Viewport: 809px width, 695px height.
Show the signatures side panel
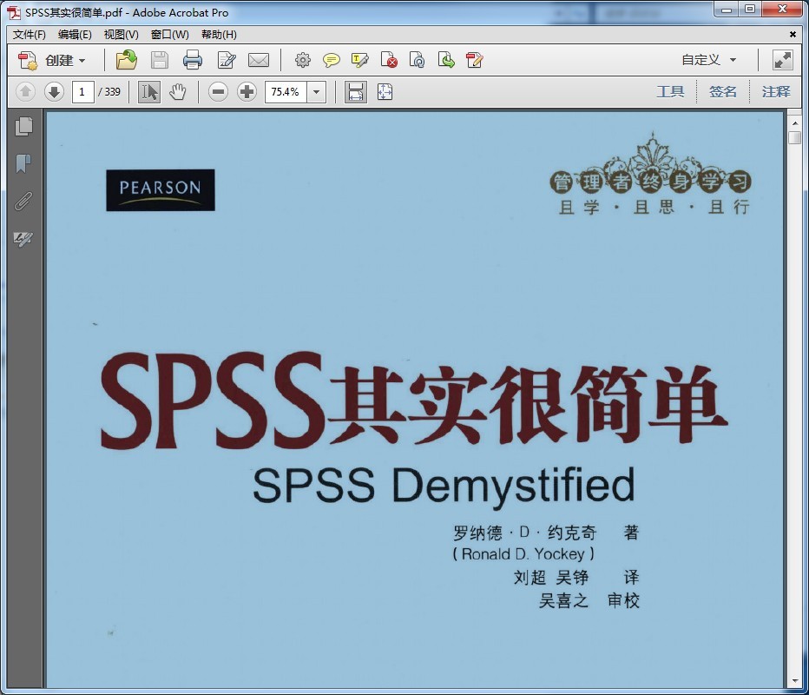(23, 239)
